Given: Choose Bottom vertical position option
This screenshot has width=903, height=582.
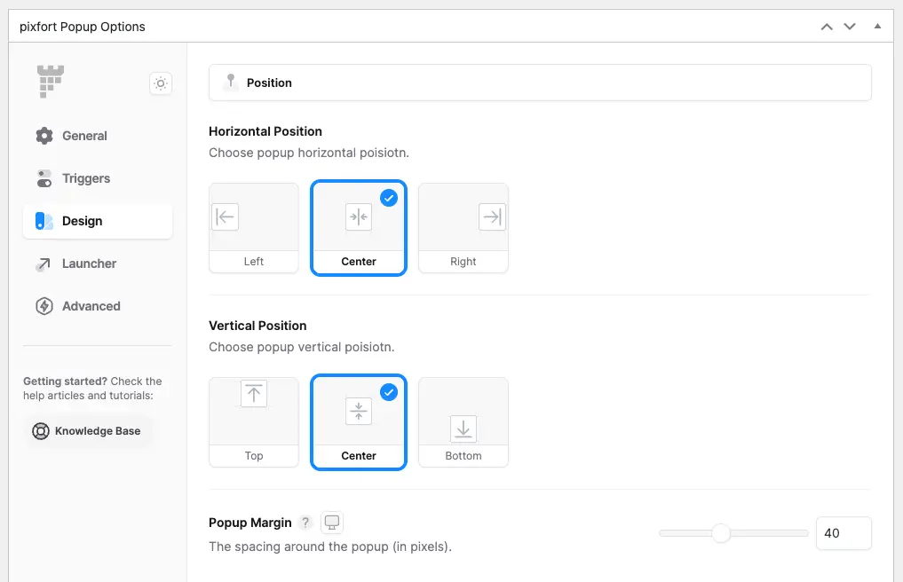Looking at the screenshot, I should (x=463, y=422).
